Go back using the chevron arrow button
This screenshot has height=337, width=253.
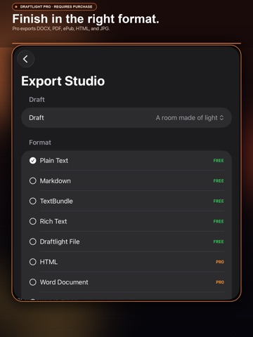(26, 59)
